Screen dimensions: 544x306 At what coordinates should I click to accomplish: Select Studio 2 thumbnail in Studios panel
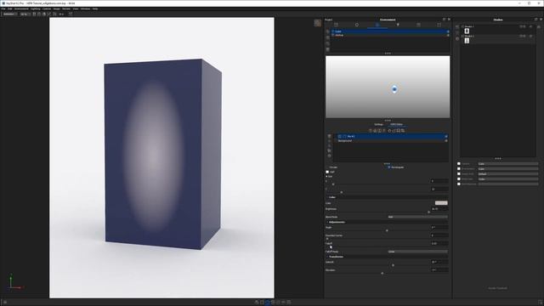[467, 41]
